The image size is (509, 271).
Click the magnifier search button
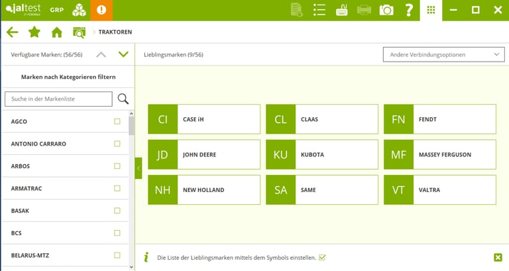pos(123,99)
